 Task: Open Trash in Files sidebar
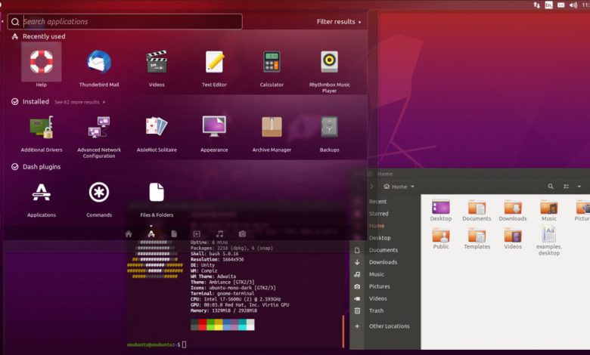coord(376,310)
